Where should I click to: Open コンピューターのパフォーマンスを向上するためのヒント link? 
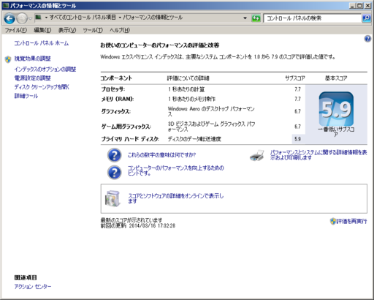pyautogui.click(x=175, y=170)
